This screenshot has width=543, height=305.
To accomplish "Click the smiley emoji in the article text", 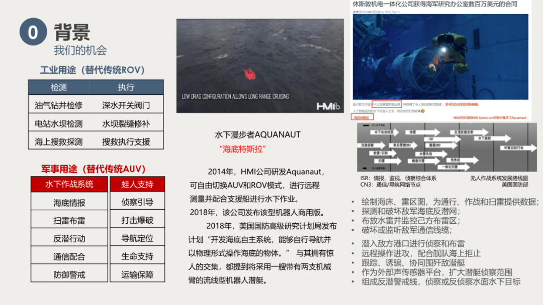I will (423, 111).
